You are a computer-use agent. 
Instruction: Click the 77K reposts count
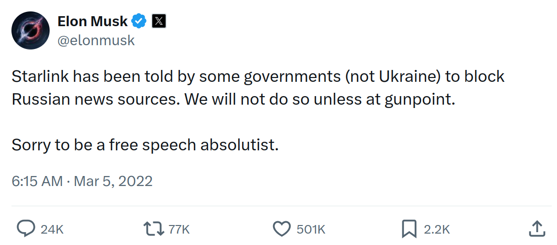179,230
